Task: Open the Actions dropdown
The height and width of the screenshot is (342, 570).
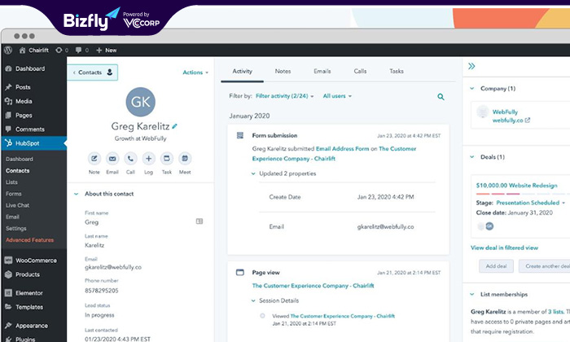Action: coord(195,72)
